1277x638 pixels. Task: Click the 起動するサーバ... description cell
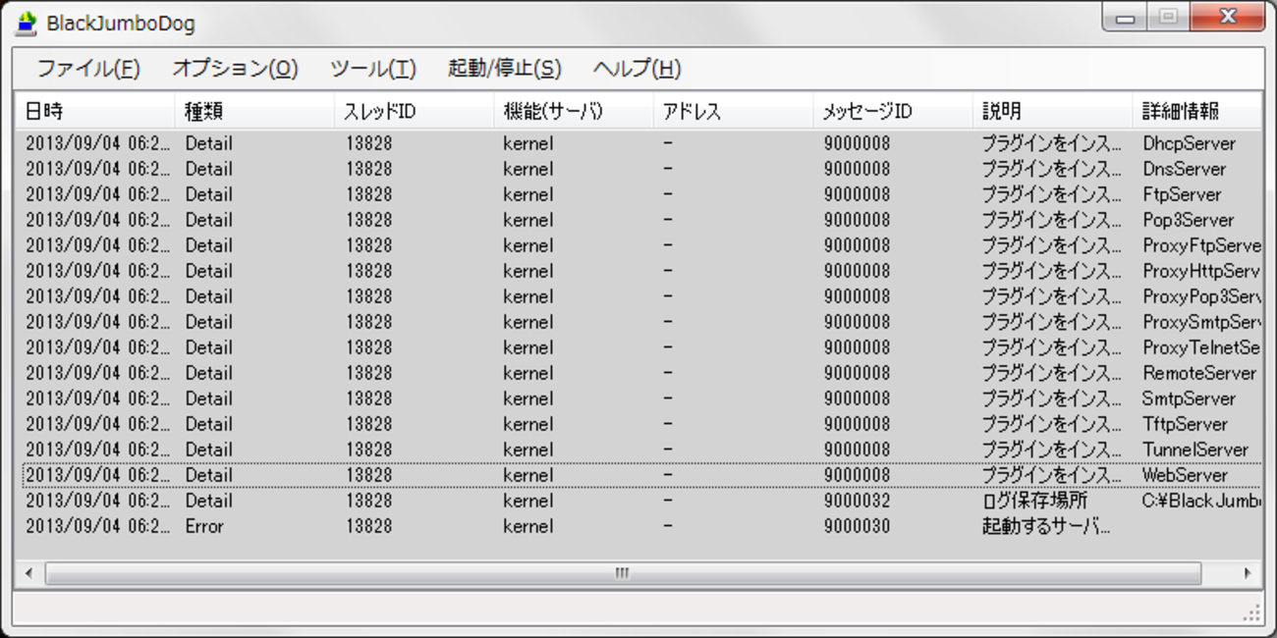[x=1047, y=526]
